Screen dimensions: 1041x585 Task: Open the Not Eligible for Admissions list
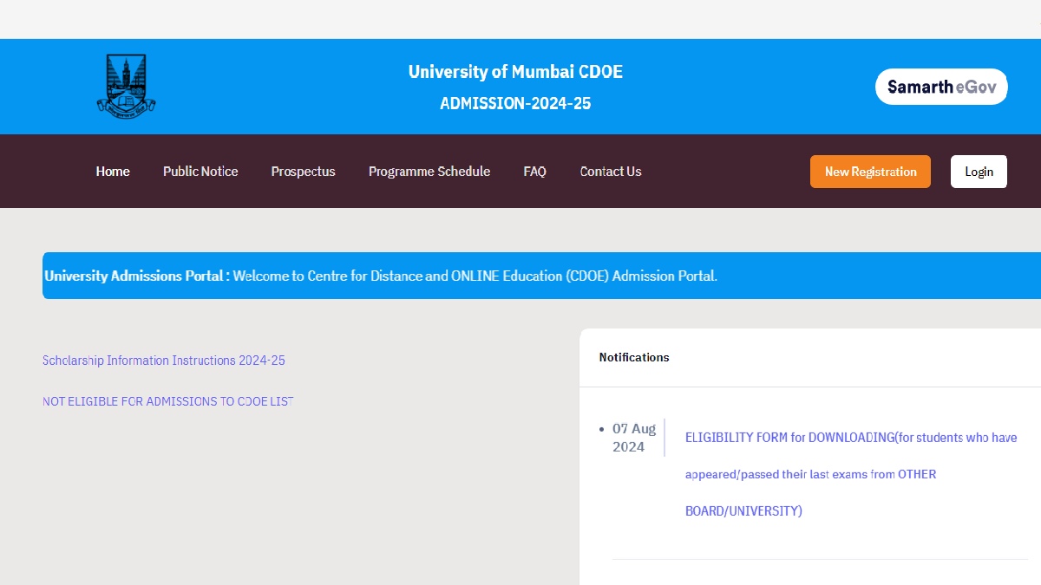168,401
